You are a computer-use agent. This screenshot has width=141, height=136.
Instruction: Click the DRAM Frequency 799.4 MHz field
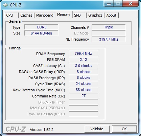coord(83,53)
